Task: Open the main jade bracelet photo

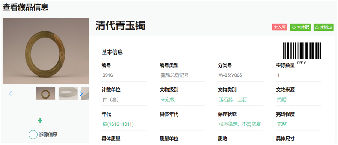Action: 46,51
